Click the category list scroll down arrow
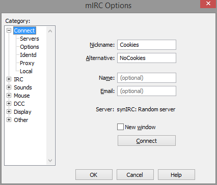Viewport: 217px width, 185px height. tap(50, 160)
